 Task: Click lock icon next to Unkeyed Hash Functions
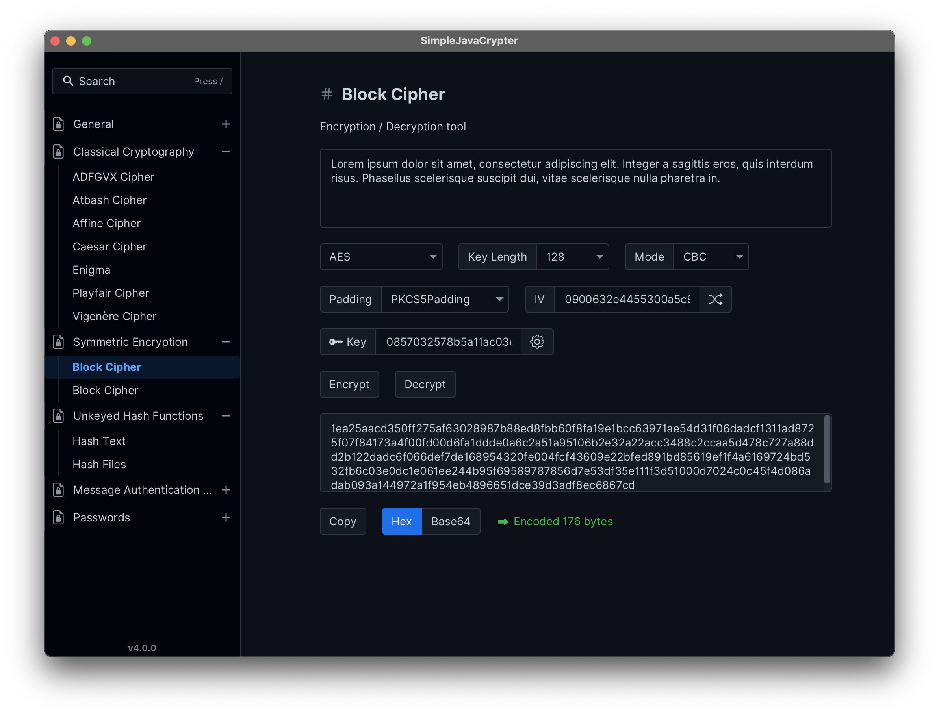(x=58, y=416)
